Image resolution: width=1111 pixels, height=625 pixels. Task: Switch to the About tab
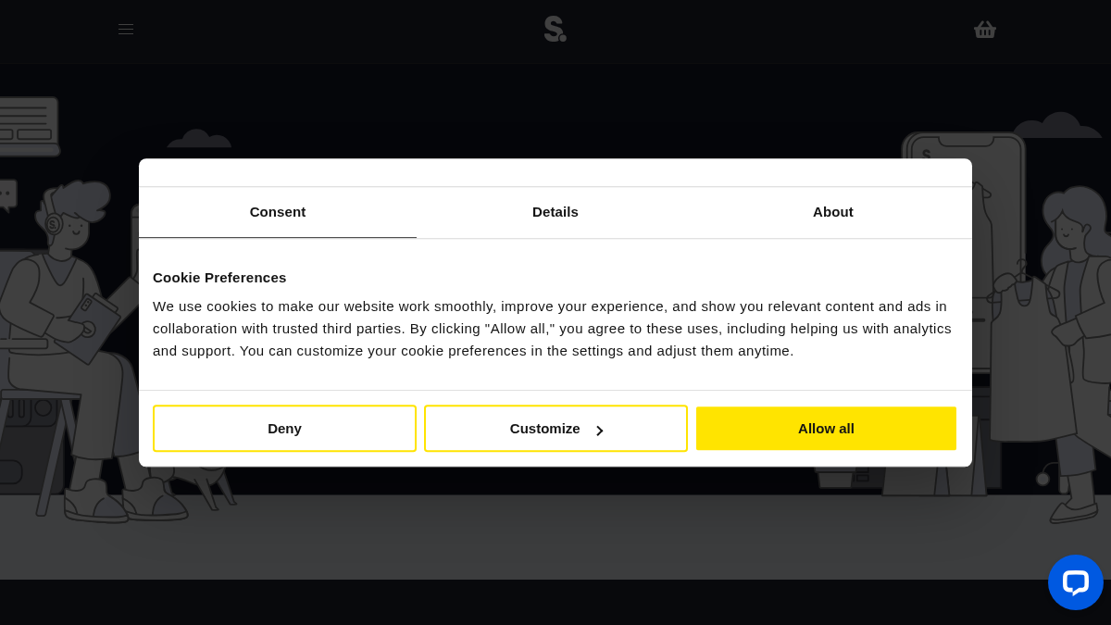point(833,212)
